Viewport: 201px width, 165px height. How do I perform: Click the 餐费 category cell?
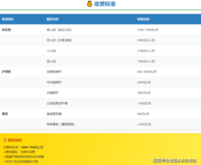[5, 114]
